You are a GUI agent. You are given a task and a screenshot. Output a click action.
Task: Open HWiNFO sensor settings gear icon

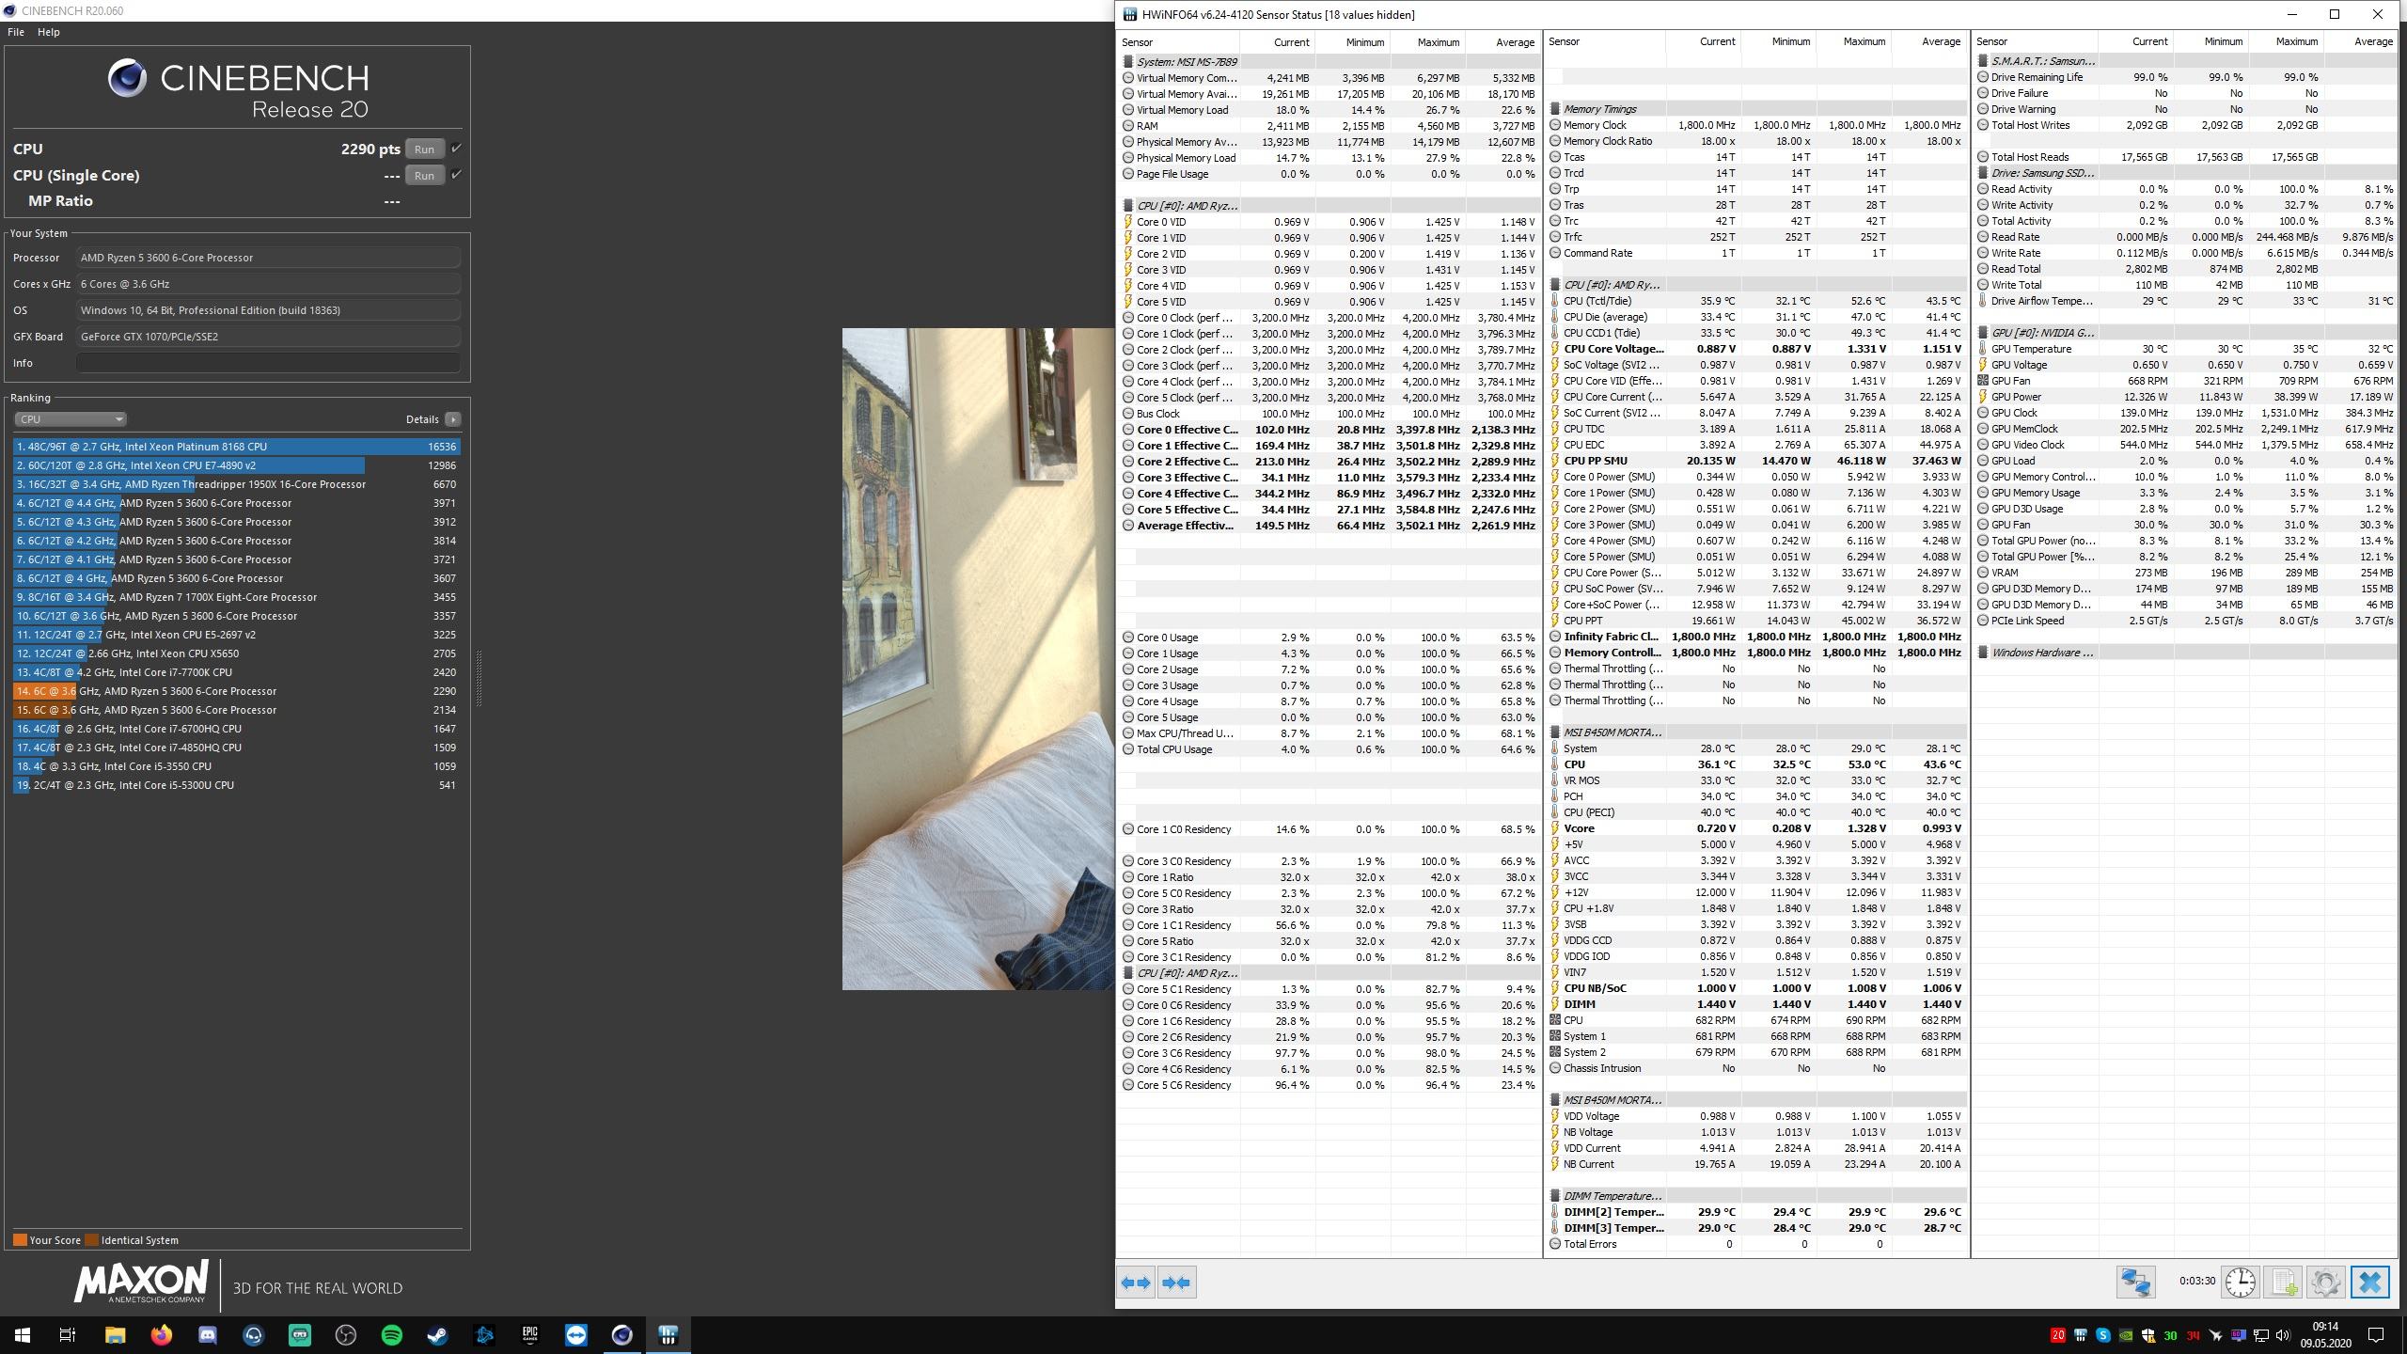[2325, 1283]
